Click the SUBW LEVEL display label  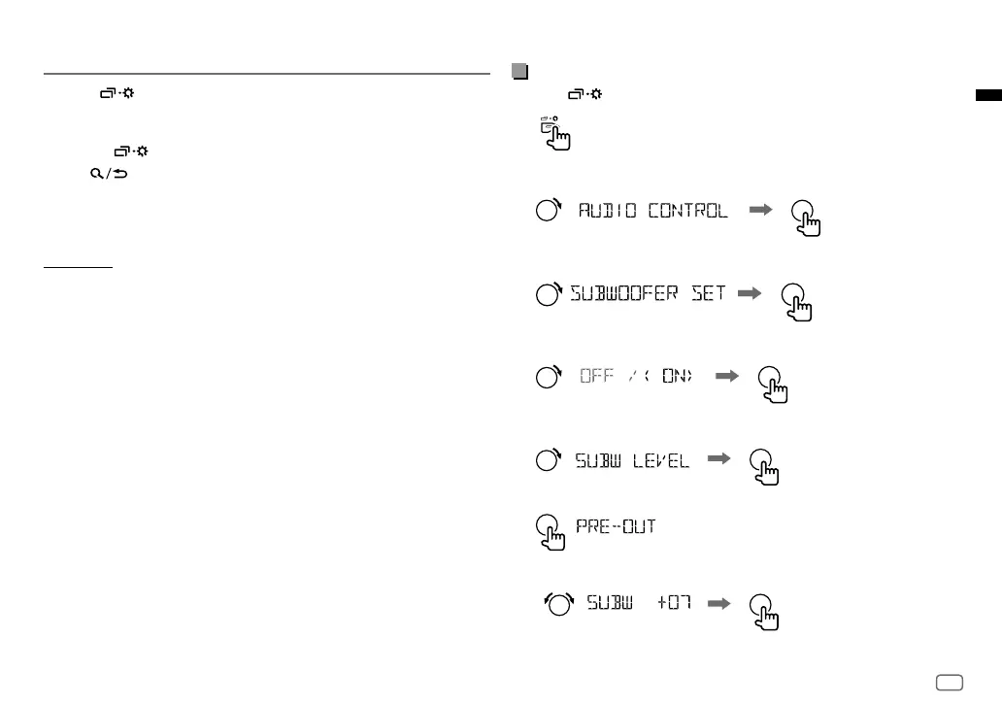click(632, 460)
